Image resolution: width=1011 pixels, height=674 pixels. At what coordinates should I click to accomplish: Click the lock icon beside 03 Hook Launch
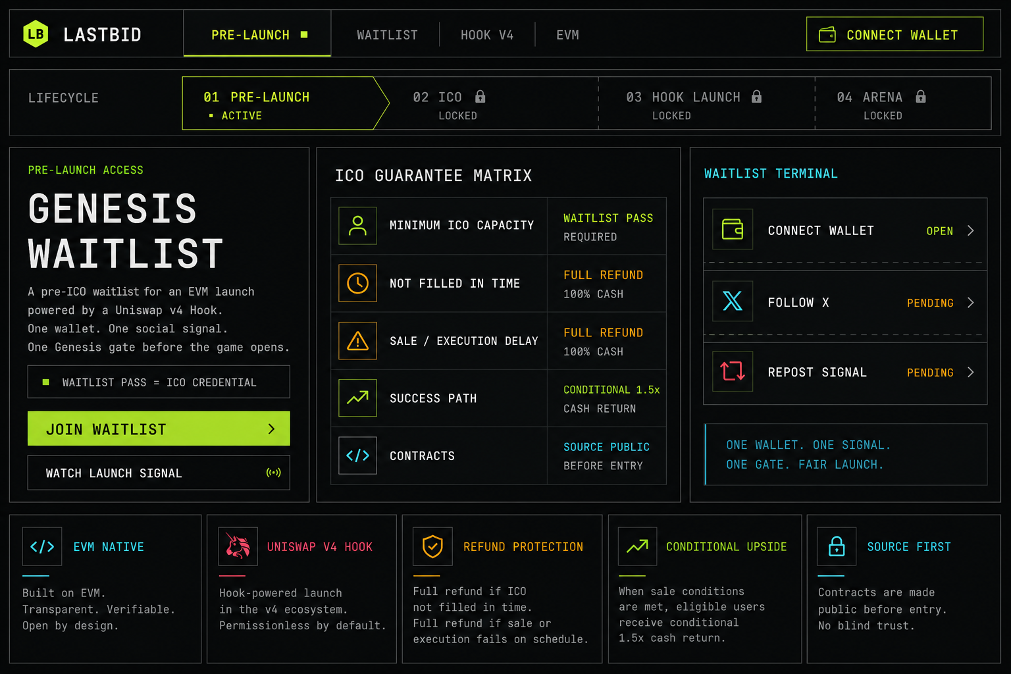[757, 97]
